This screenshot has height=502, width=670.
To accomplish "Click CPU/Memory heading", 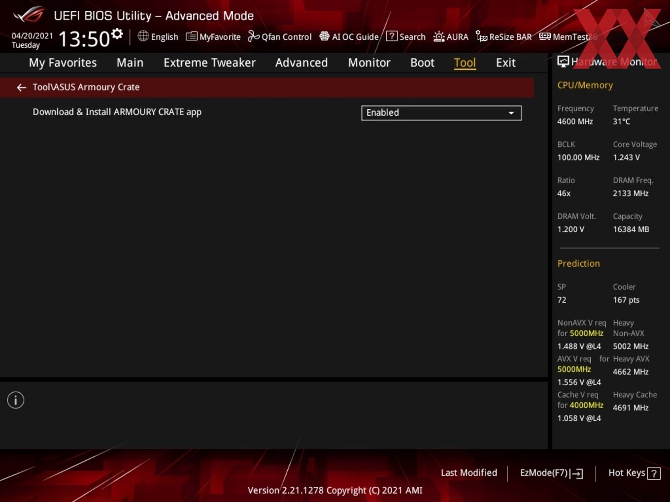I will tap(585, 85).
